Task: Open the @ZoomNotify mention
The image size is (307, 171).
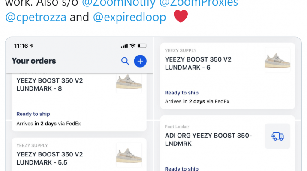Action: pos(119,3)
